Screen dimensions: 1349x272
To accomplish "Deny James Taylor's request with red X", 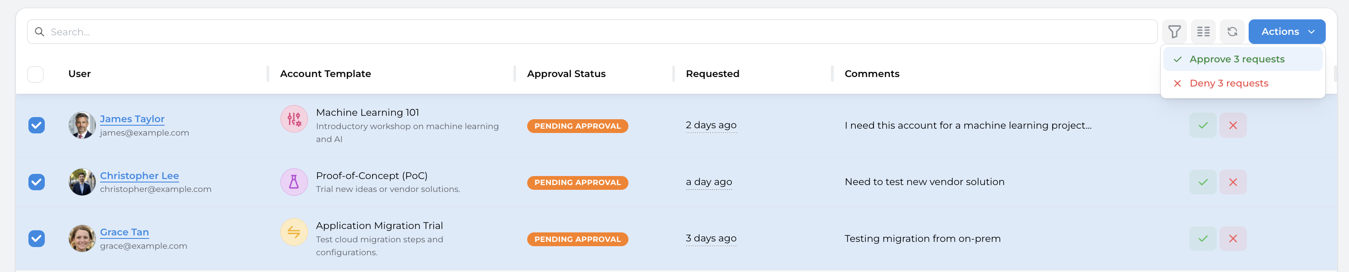I will (x=1233, y=126).
